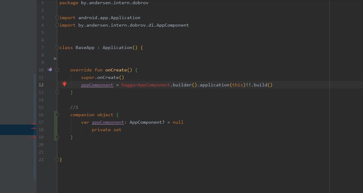363x193 pixels.
Task: Click line number 16 in the gutter
Action: pyautogui.click(x=41, y=115)
